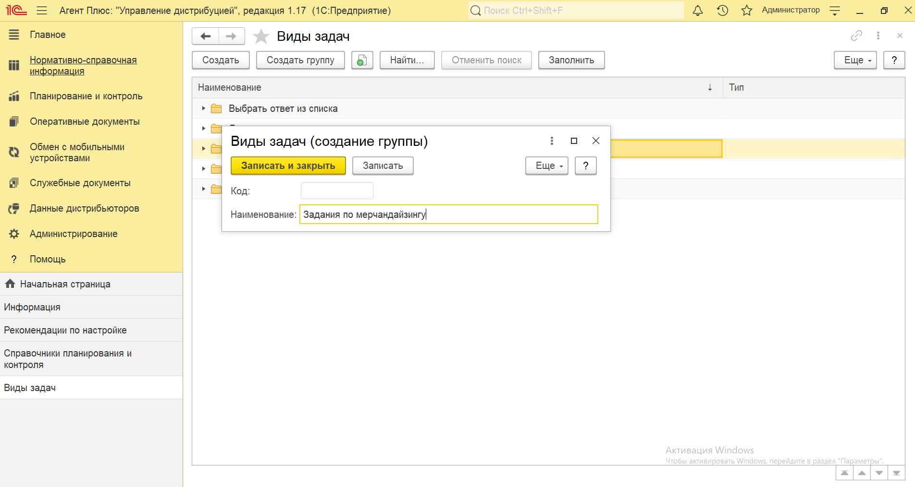Open the page's three-dot menu icon
Image resolution: width=915 pixels, height=487 pixels.
tap(878, 36)
